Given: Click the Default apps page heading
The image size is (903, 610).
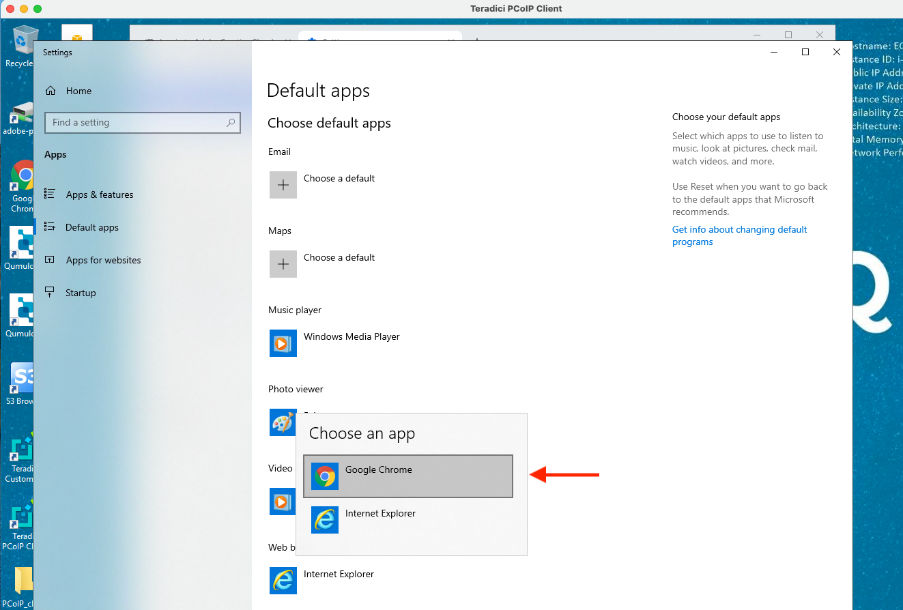Looking at the screenshot, I should [x=318, y=91].
